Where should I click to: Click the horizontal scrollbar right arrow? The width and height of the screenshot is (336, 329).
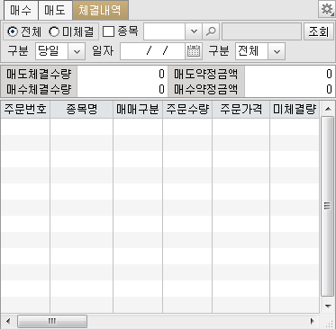point(313,322)
